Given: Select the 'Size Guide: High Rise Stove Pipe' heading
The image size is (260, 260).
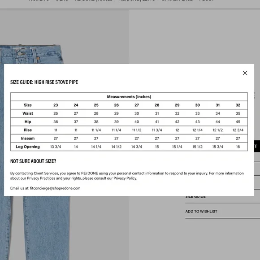Looking at the screenshot, I should tap(44, 82).
